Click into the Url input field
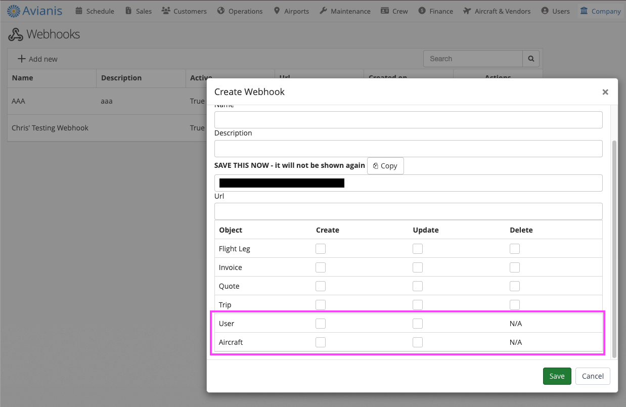The height and width of the screenshot is (407, 626). (408, 211)
